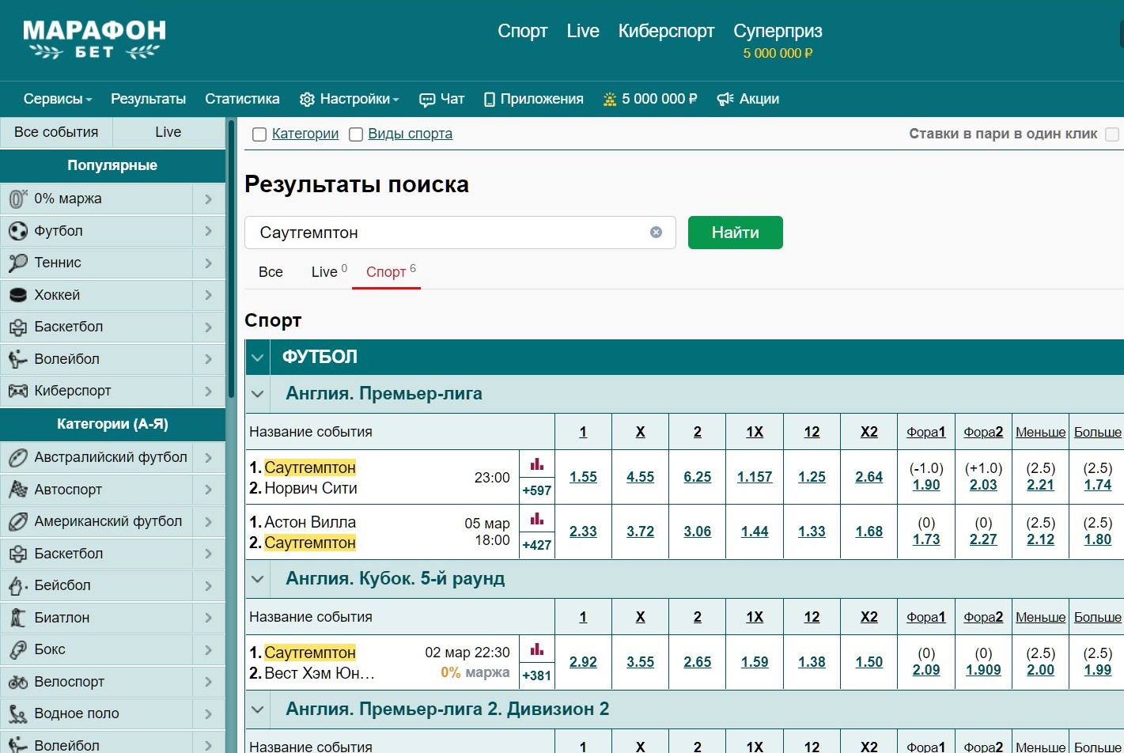Click the Марафон Бет logo
This screenshot has width=1124, height=753.
pyautogui.click(x=95, y=40)
